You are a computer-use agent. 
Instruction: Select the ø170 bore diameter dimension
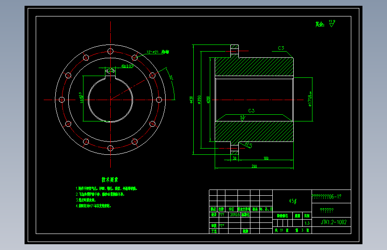pos(310,99)
